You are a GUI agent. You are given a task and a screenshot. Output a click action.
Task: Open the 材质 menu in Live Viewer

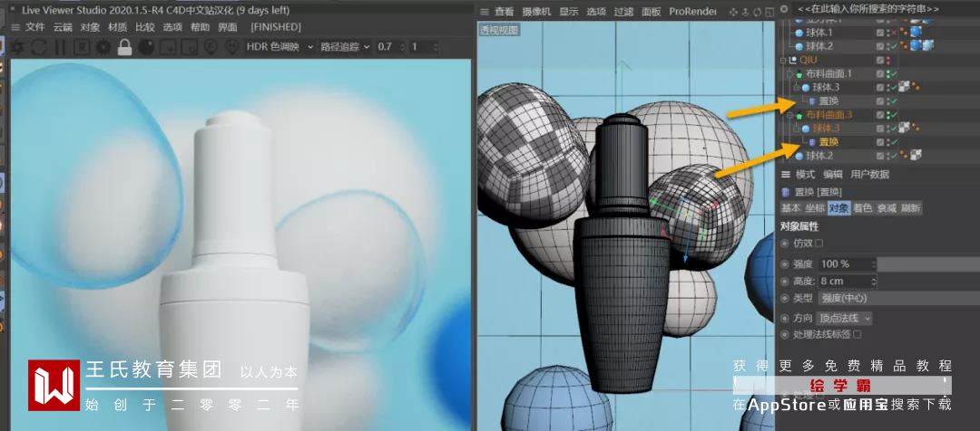[117, 27]
